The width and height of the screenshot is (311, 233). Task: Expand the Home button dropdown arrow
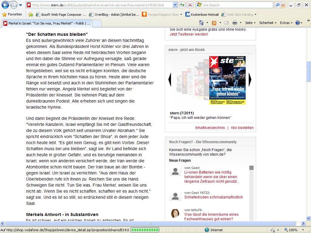click(207, 23)
